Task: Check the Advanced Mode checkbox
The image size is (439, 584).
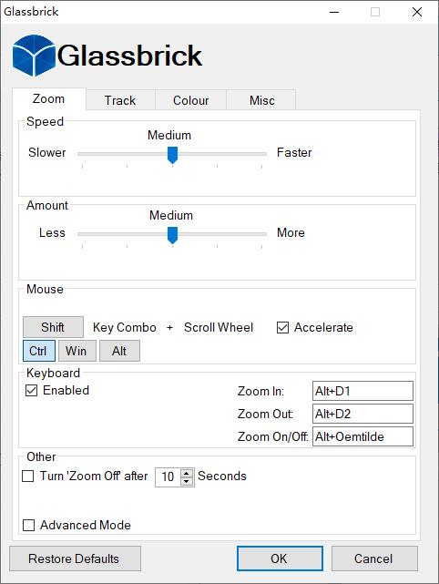Action: pos(28,525)
